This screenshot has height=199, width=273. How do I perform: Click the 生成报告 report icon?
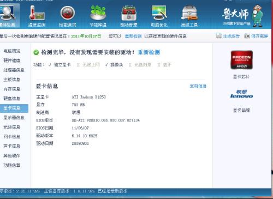pyautogui.click(x=219, y=35)
